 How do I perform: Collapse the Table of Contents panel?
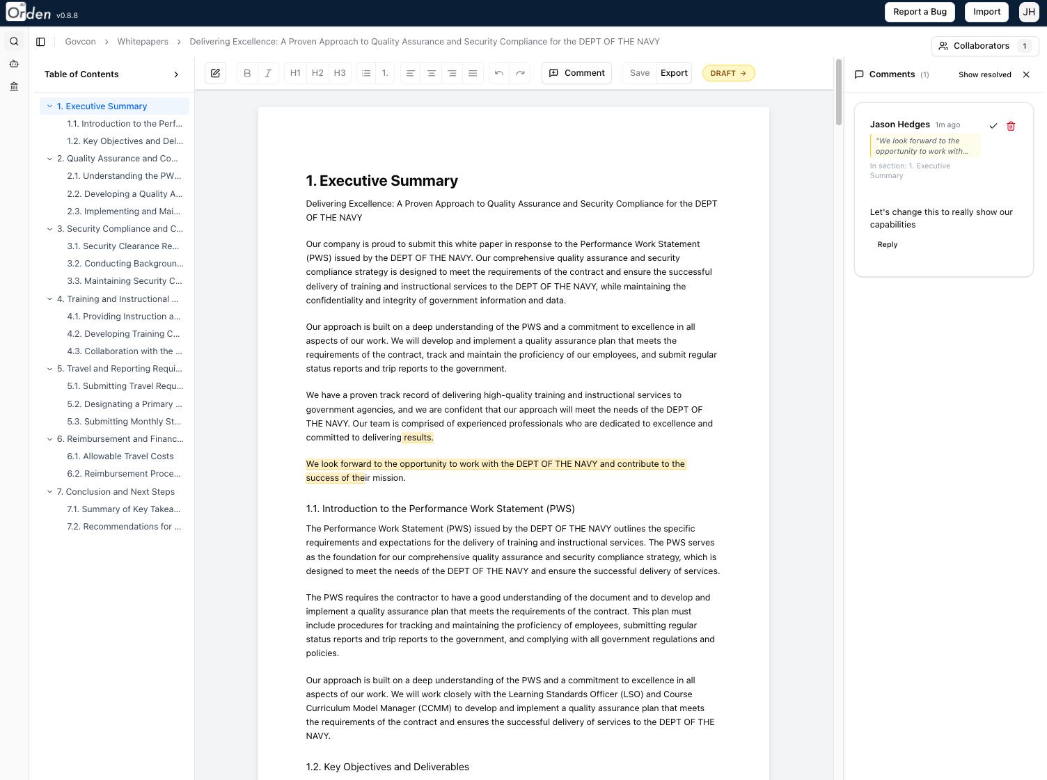pyautogui.click(x=175, y=74)
